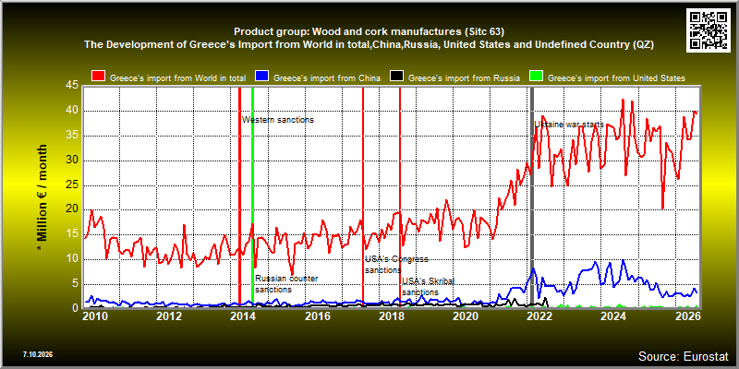The width and height of the screenshot is (739, 369).
Task: Click the black Russia legend swatch
Action: pos(397,77)
